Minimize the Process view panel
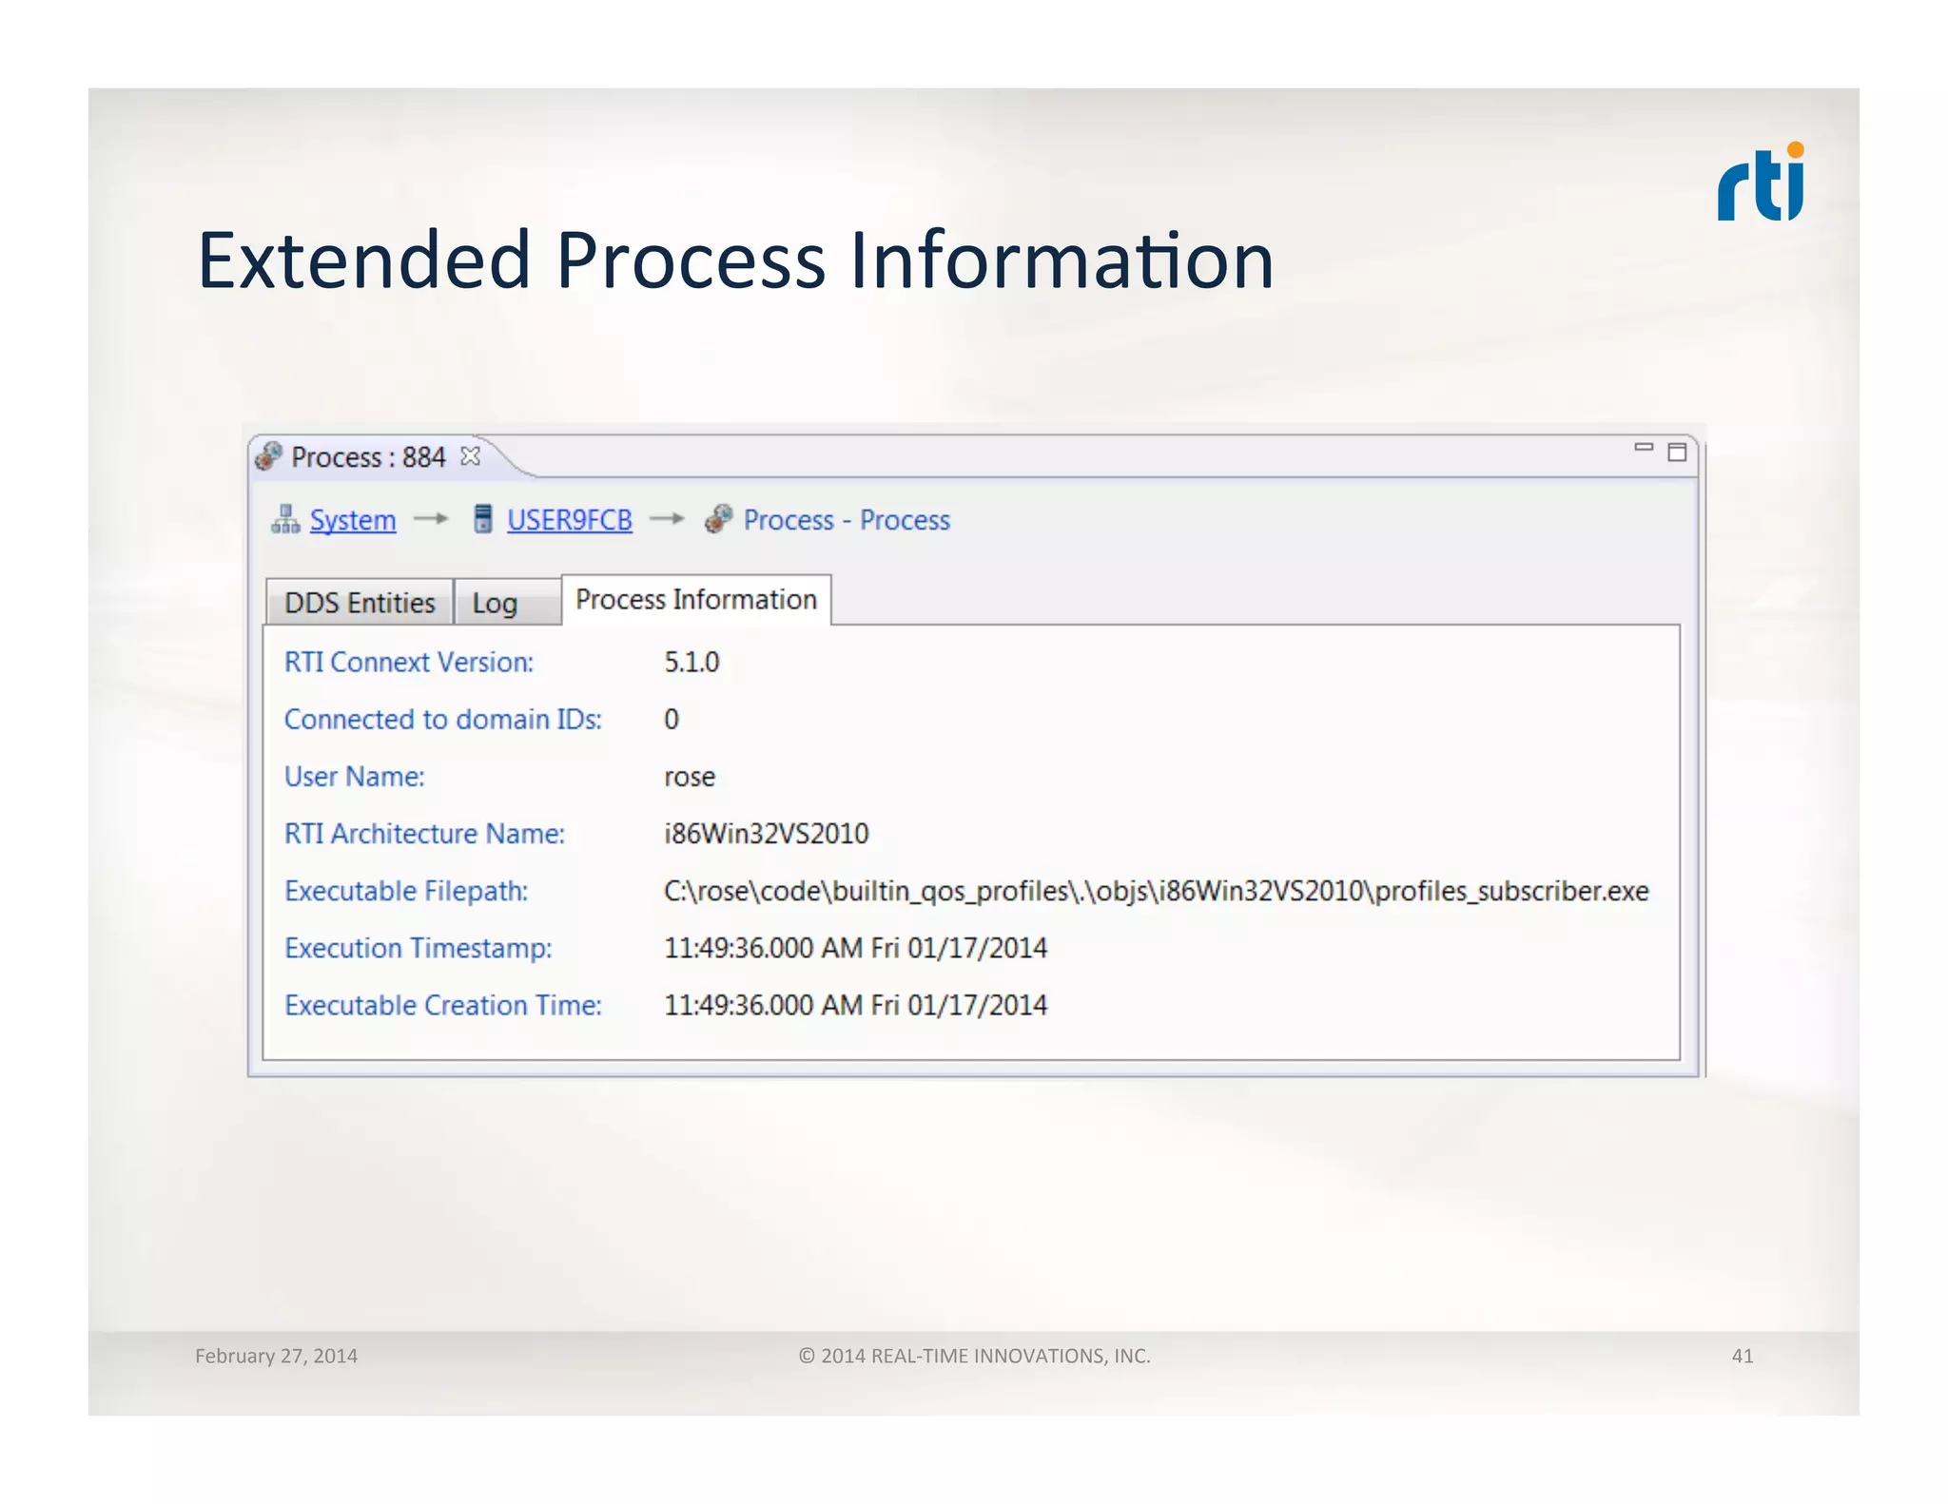1948x1504 pixels. click(1644, 447)
